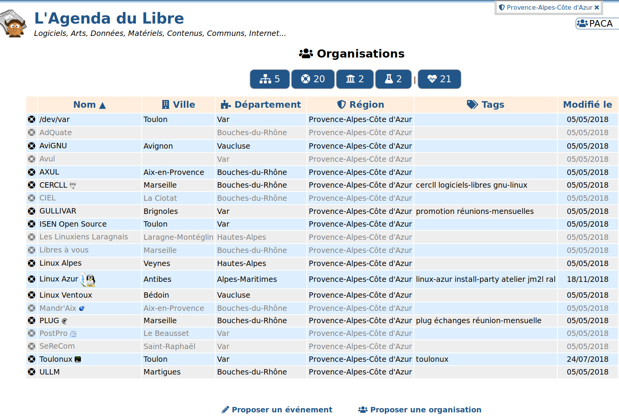Open the PACA group button
This screenshot has width=619, height=417.
click(596, 24)
